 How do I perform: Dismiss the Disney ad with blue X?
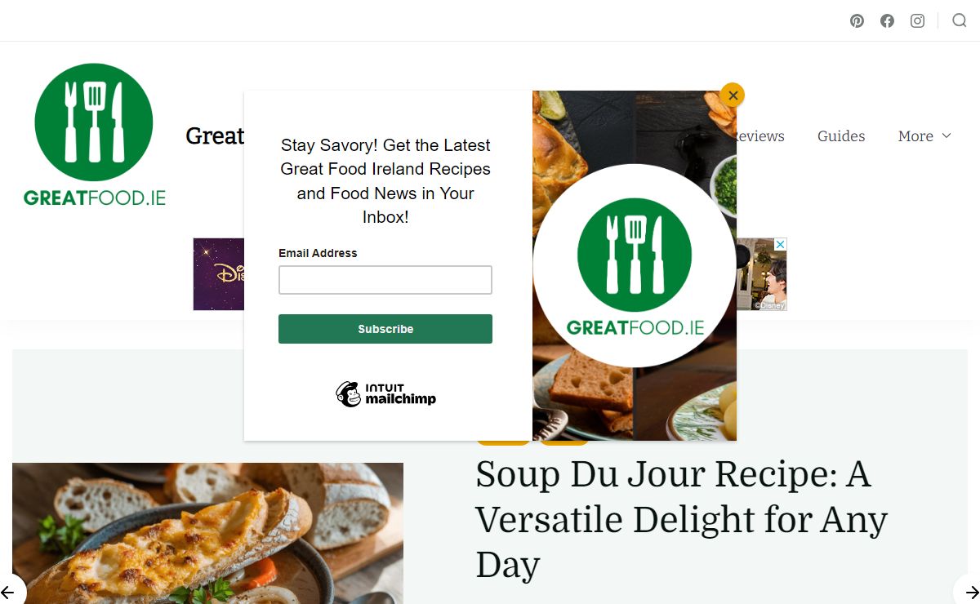(x=780, y=245)
